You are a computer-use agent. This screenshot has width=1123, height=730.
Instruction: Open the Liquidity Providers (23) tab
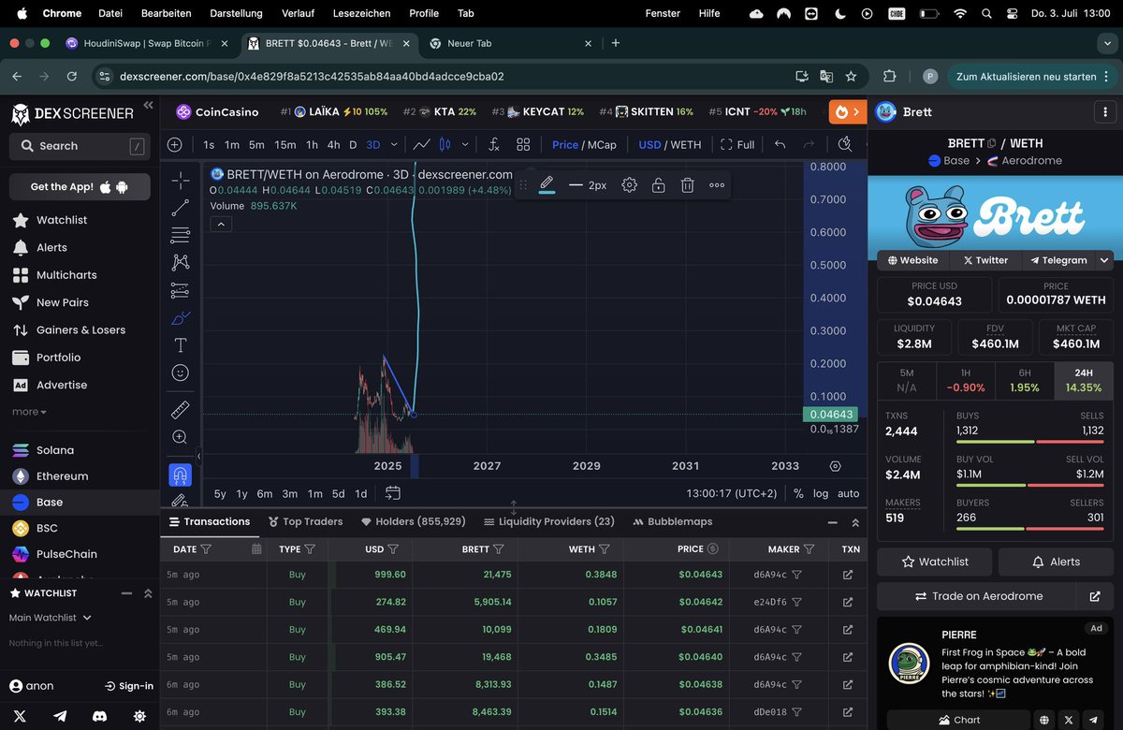(x=549, y=521)
